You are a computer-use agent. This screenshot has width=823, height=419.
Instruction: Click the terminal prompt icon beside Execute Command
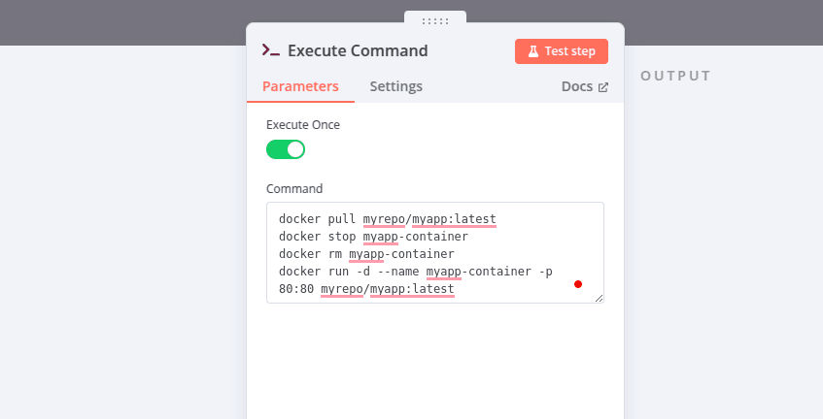click(271, 50)
